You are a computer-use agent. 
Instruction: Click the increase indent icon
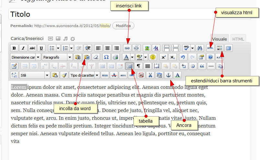pos(88,48)
